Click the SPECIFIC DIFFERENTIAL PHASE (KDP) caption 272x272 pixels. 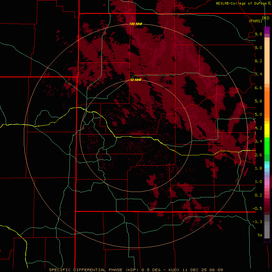94,270
